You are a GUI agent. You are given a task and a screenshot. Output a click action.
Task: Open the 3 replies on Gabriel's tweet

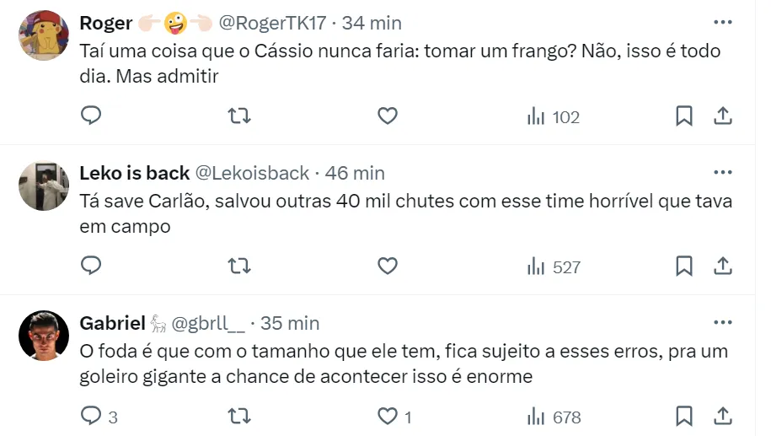(99, 417)
